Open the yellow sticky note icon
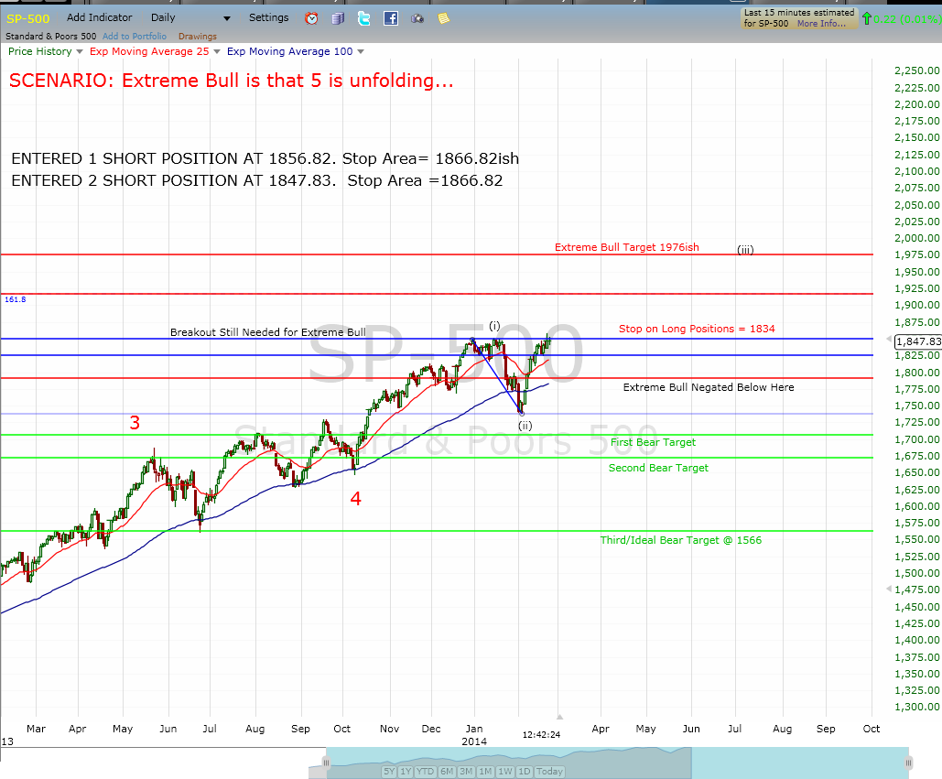The image size is (942, 779). [443, 18]
